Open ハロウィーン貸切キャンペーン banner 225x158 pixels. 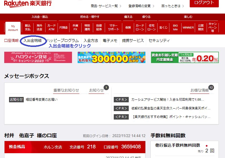(x=38, y=57)
